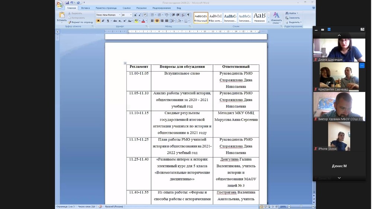
Task: Select Diana Sharandak's video thumbnail
Action: click(x=339, y=50)
